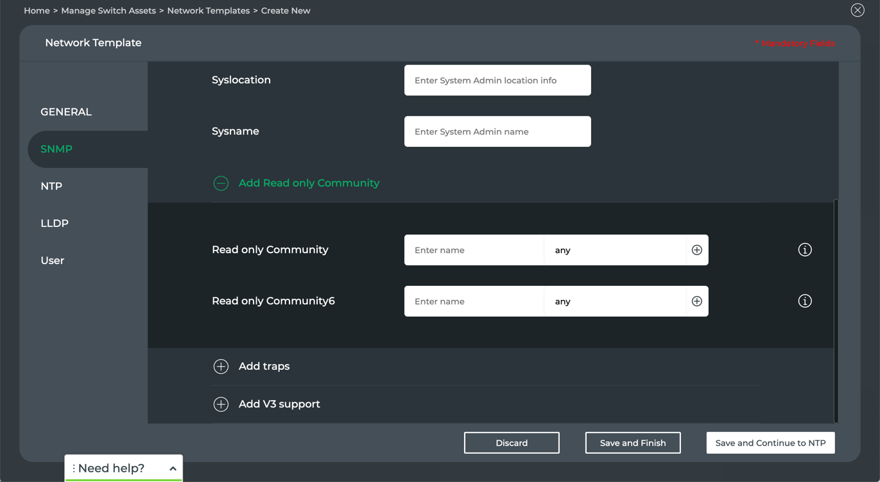Open info icon for Read only Community6
Viewport: 880px width, 482px height.
pos(805,301)
